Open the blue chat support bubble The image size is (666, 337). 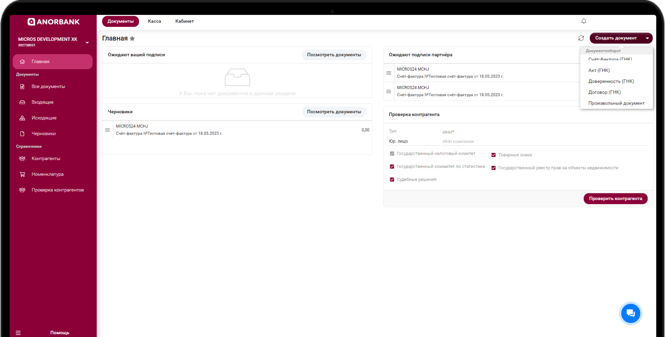coord(630,313)
